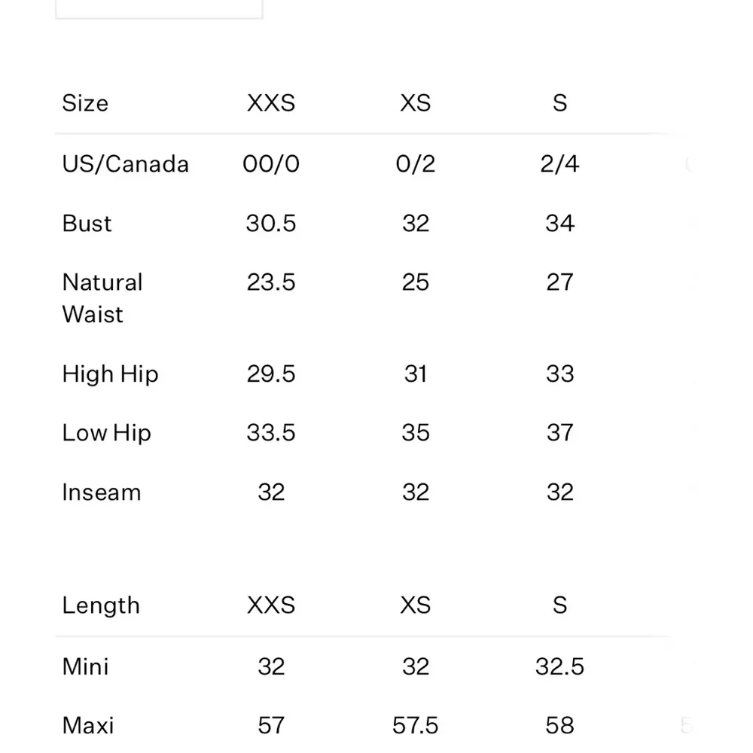This screenshot has width=753, height=753.
Task: Click the 57.5 Maxi length value for XS
Action: (x=416, y=726)
